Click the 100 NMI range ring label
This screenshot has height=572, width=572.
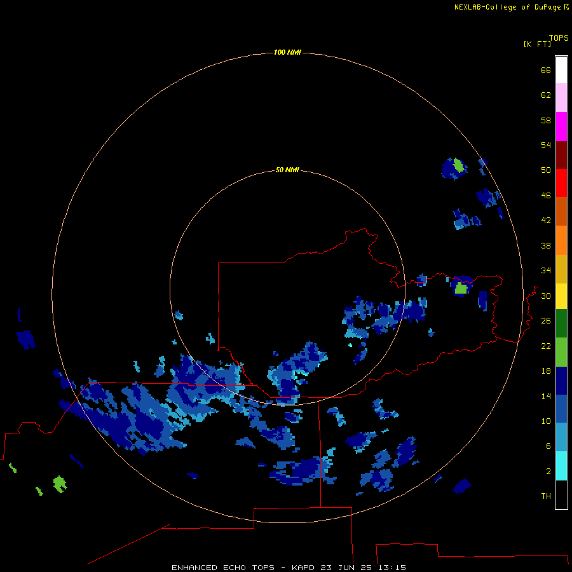287,53
